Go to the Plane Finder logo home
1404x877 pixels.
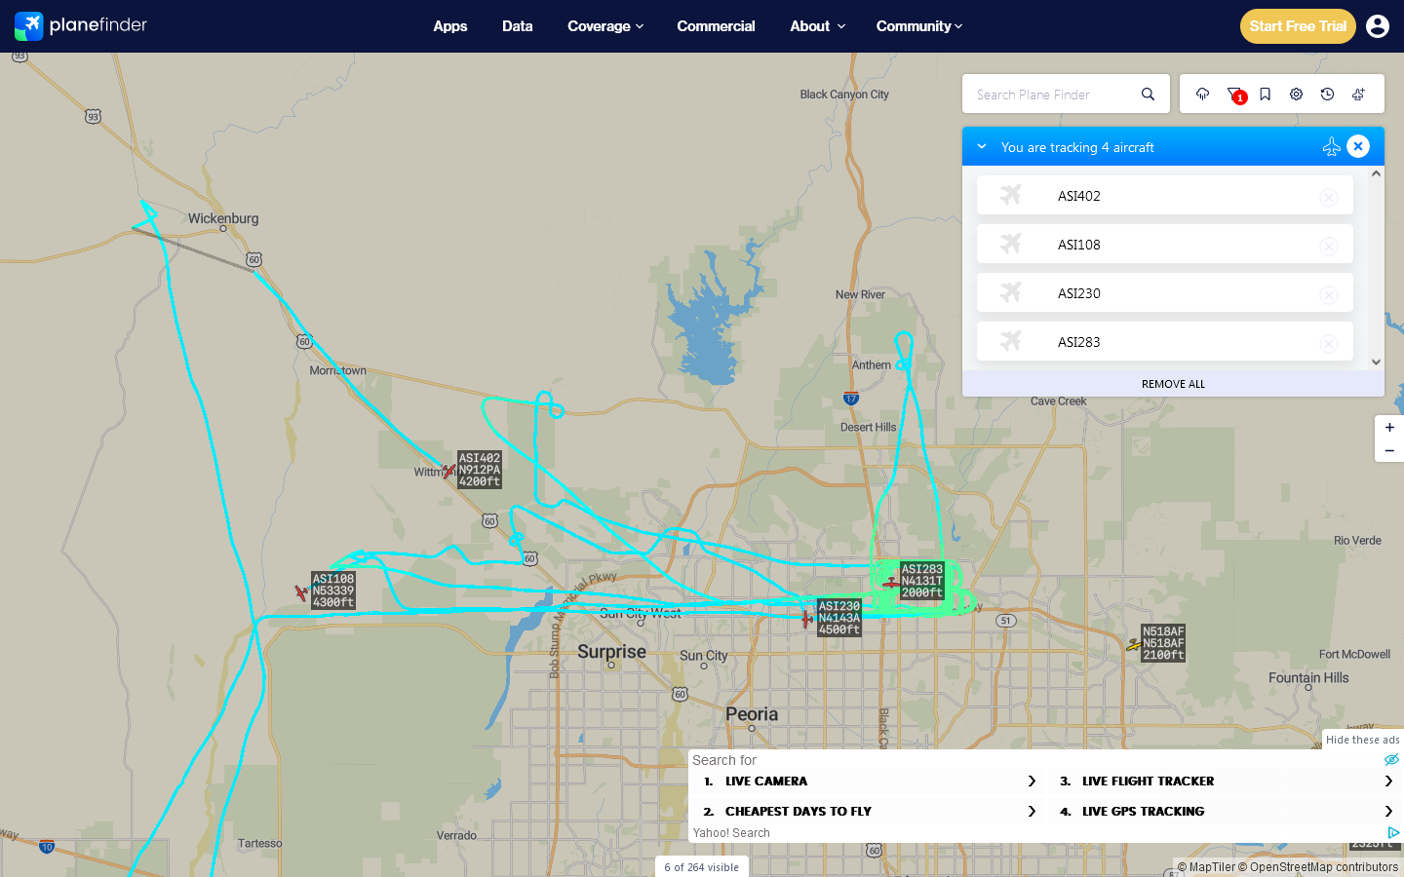pyautogui.click(x=81, y=25)
